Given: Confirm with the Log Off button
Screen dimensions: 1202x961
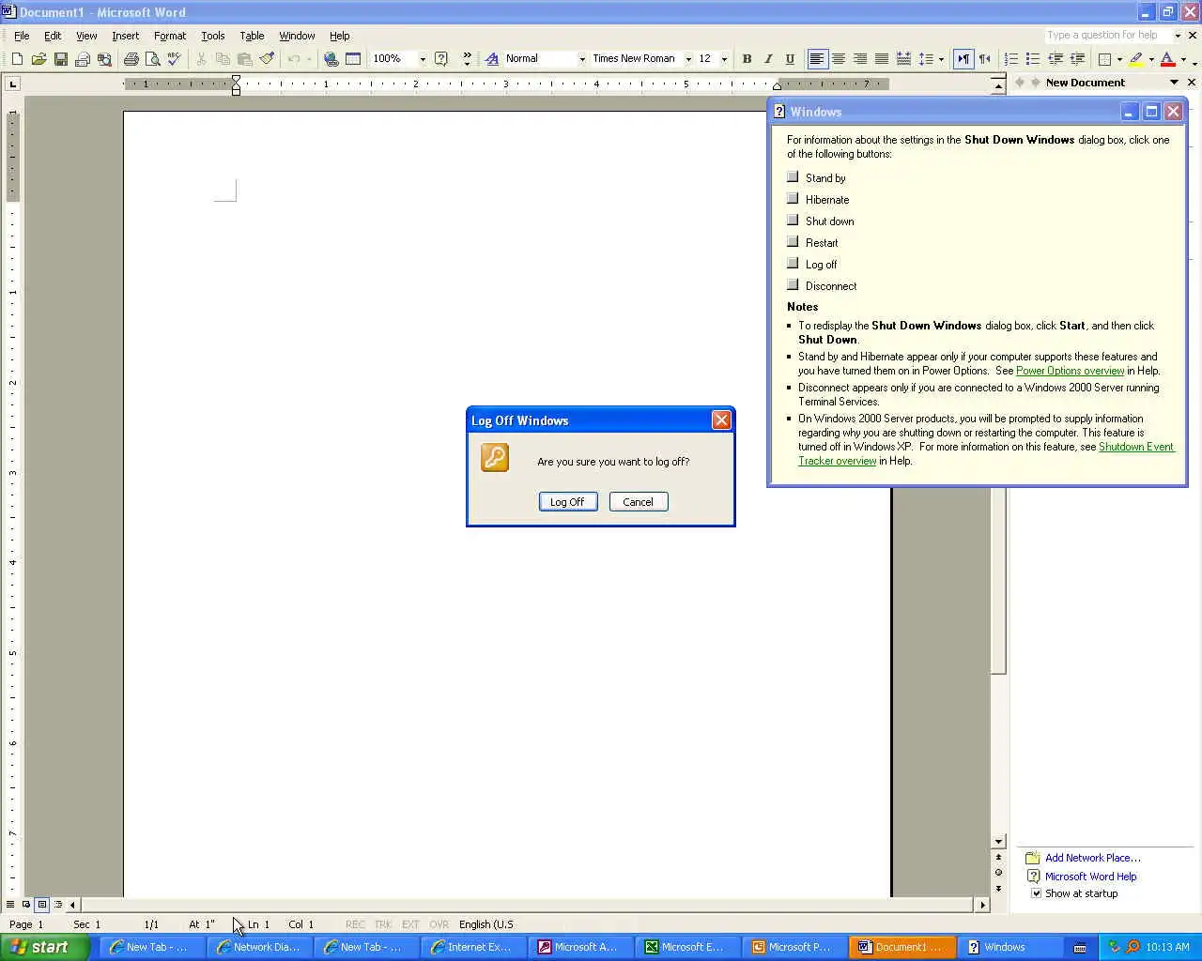Looking at the screenshot, I should (x=567, y=502).
